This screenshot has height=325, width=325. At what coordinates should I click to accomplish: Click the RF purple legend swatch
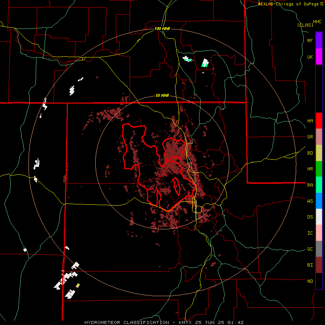(319, 40)
